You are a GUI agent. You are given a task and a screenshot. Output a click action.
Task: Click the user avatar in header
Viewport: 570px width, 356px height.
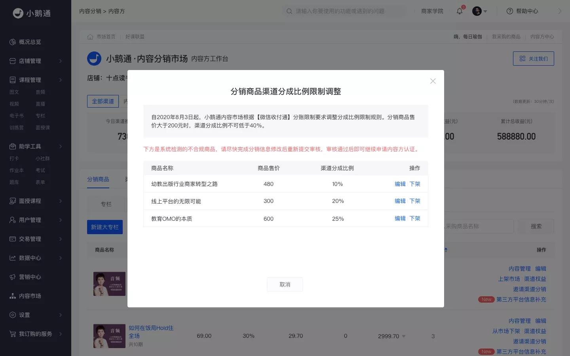(x=477, y=11)
